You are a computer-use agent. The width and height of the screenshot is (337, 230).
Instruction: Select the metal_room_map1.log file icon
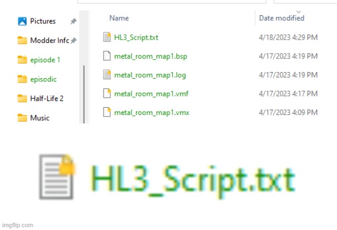click(x=107, y=75)
